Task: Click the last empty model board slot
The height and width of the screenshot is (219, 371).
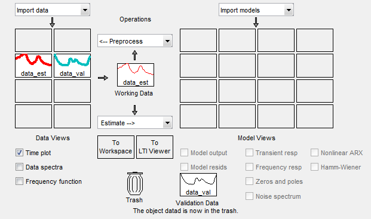Action: pyautogui.click(x=315, y=116)
